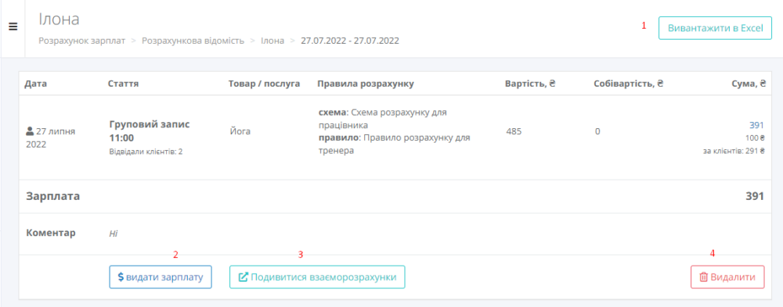Click the external-link icon in Подивитися взаєморозрахунки
The height and width of the screenshot is (307, 783).
pyautogui.click(x=244, y=277)
